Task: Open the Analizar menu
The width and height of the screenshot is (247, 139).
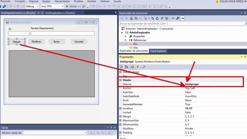Action: tap(92, 1)
